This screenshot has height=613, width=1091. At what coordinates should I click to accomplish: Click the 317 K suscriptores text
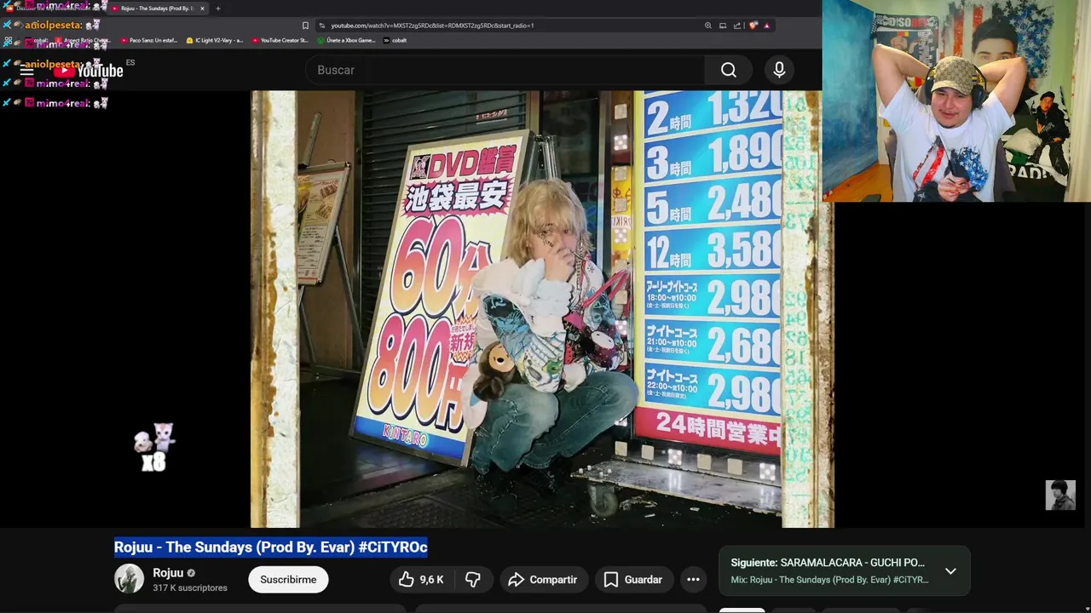pos(190,588)
